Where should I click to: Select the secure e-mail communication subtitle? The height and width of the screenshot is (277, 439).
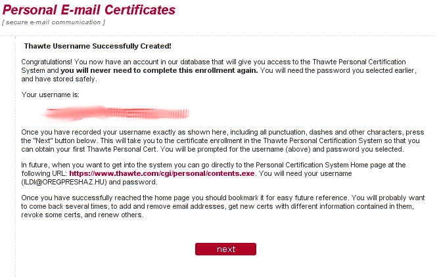tap(53, 22)
